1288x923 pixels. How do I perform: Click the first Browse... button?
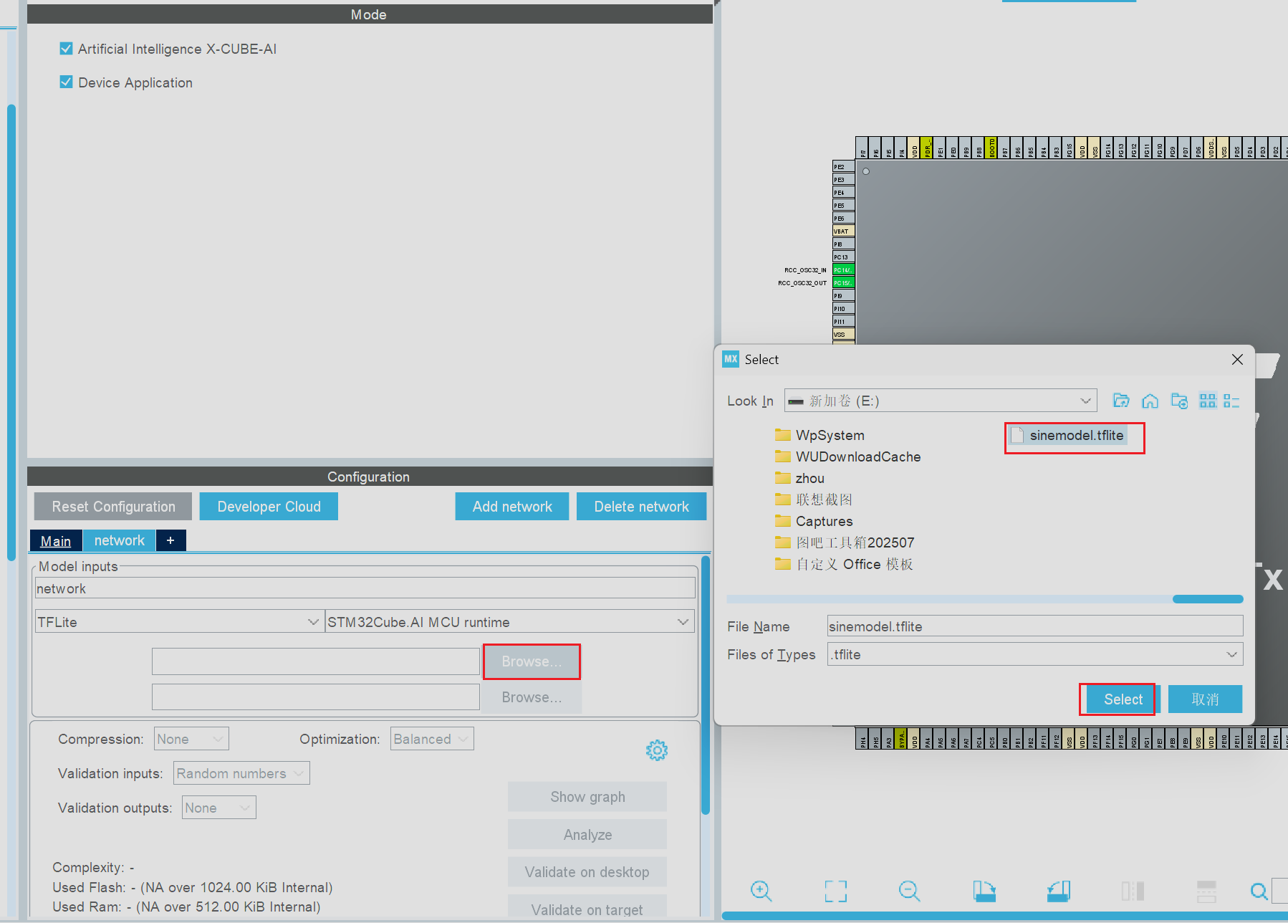pyautogui.click(x=532, y=661)
